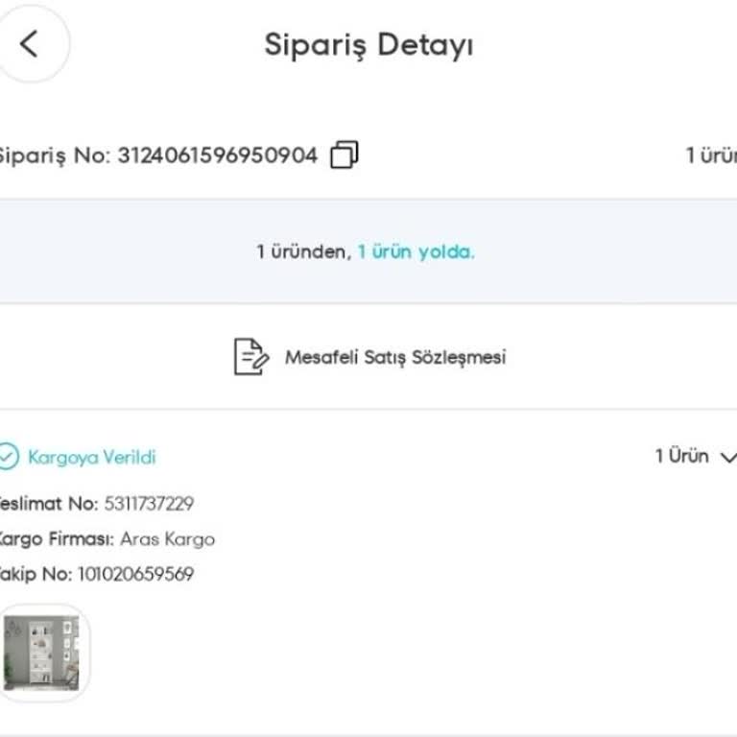This screenshot has width=737, height=737.
Task: Tap the Sipariş Detayı page title
Action: pyautogui.click(x=368, y=45)
